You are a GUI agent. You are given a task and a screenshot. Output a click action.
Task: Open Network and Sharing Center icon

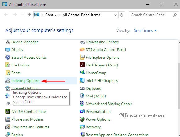coord(82,104)
